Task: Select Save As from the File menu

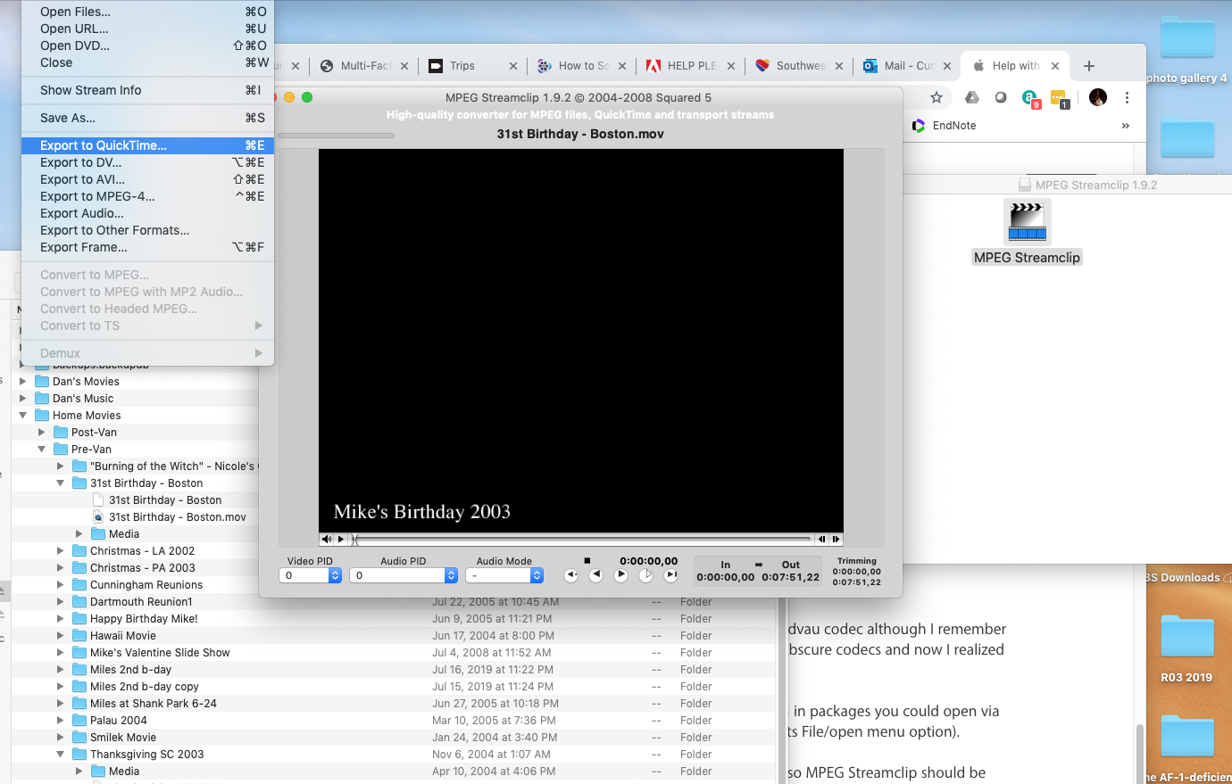Action: [x=147, y=118]
